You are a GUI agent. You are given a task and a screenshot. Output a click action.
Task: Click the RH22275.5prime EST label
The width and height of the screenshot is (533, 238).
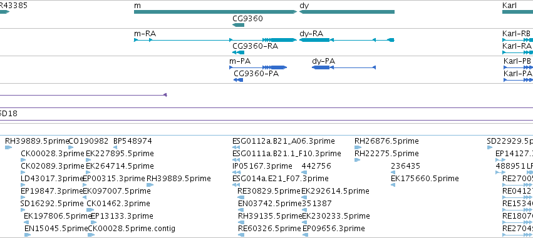[x=386, y=154]
